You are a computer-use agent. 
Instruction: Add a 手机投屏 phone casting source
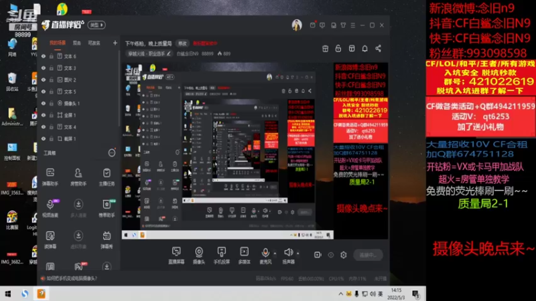(222, 256)
